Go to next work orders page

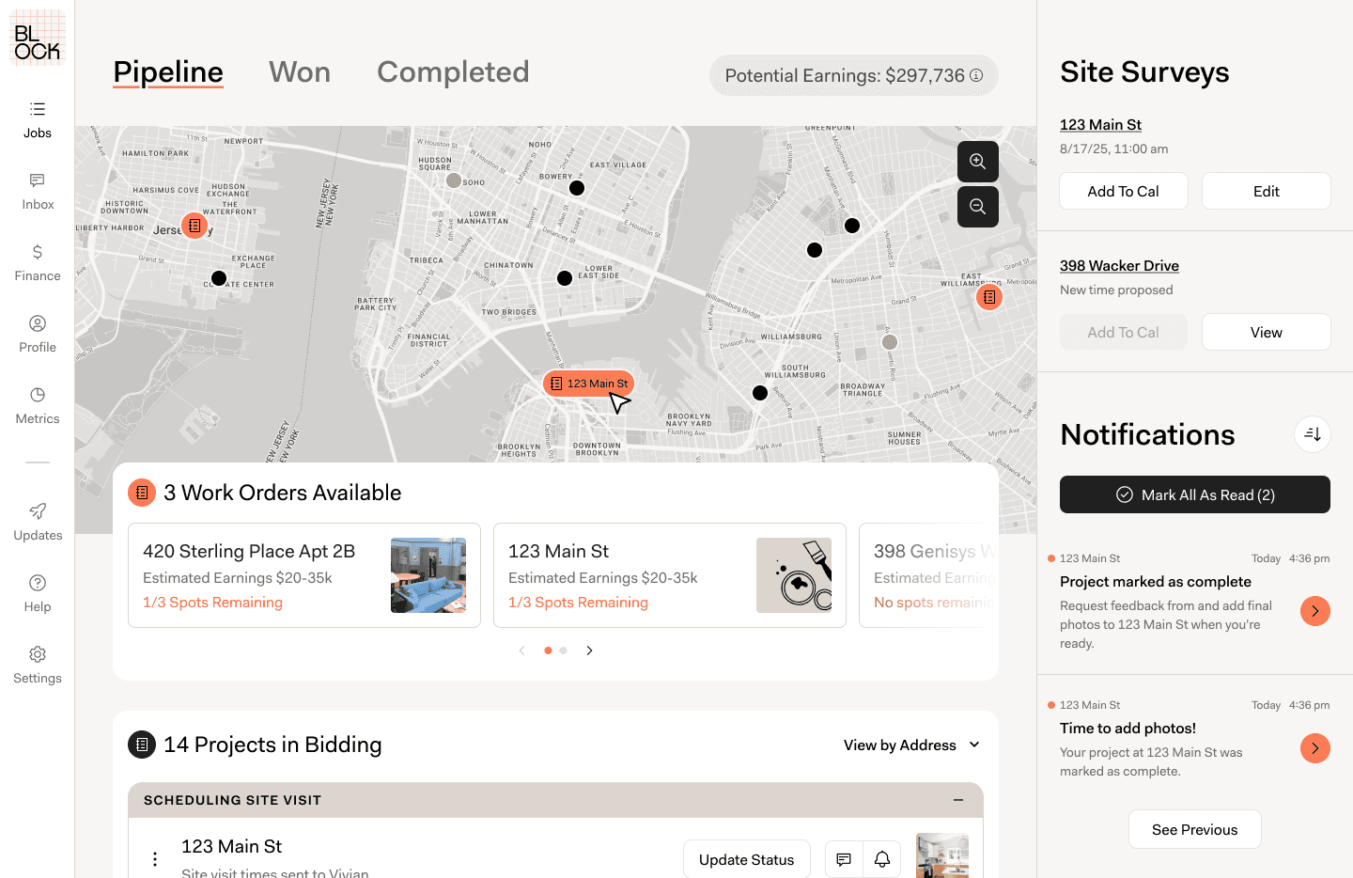[x=589, y=651]
